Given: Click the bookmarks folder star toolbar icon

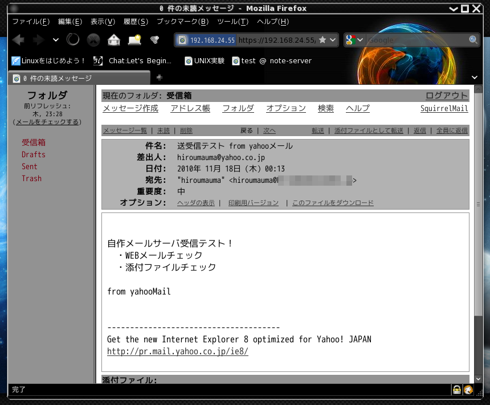Looking at the screenshot, I should click(x=134, y=40).
